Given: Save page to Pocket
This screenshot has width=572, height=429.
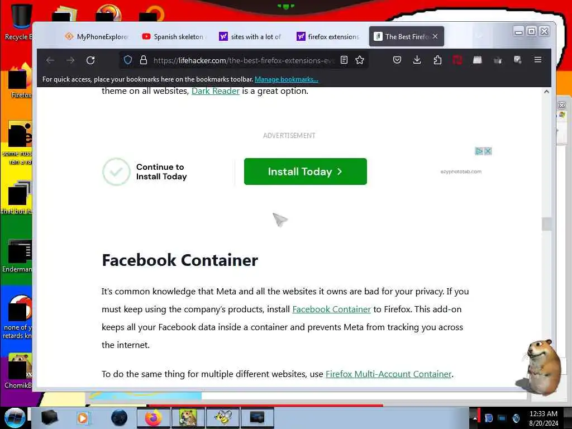Looking at the screenshot, I should click(x=397, y=60).
